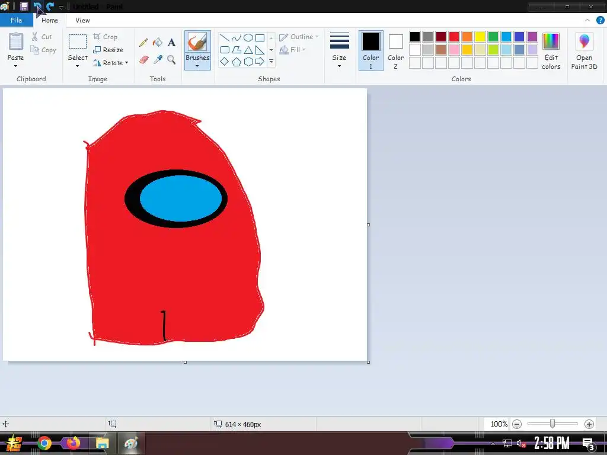This screenshot has width=607, height=455.
Task: Switch to the Home tab
Action: coord(50,20)
